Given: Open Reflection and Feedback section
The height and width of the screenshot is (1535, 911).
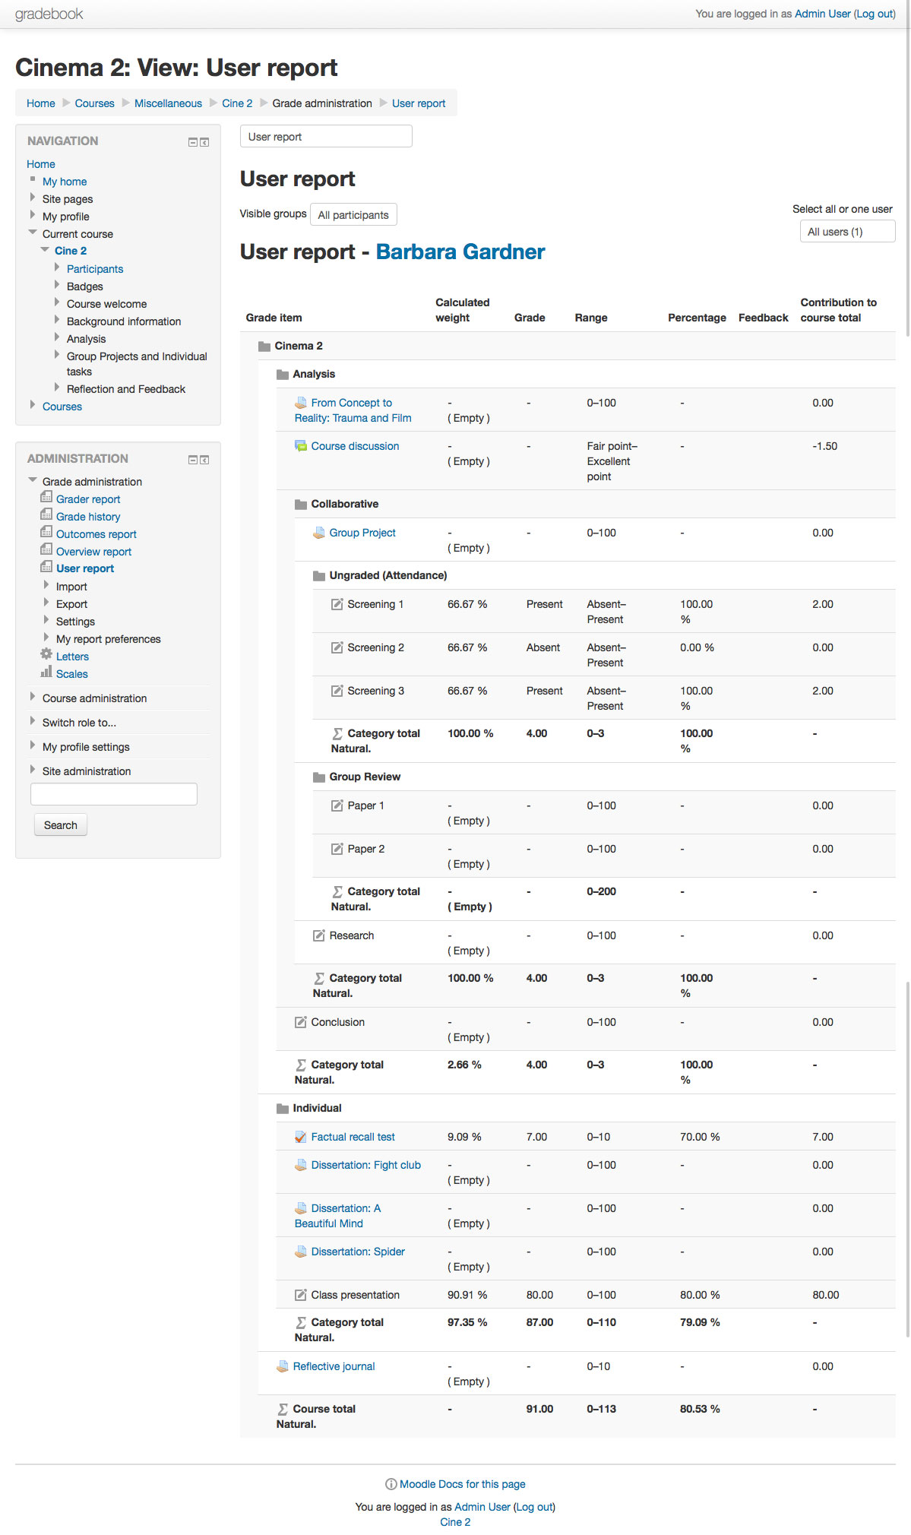Looking at the screenshot, I should pyautogui.click(x=126, y=389).
